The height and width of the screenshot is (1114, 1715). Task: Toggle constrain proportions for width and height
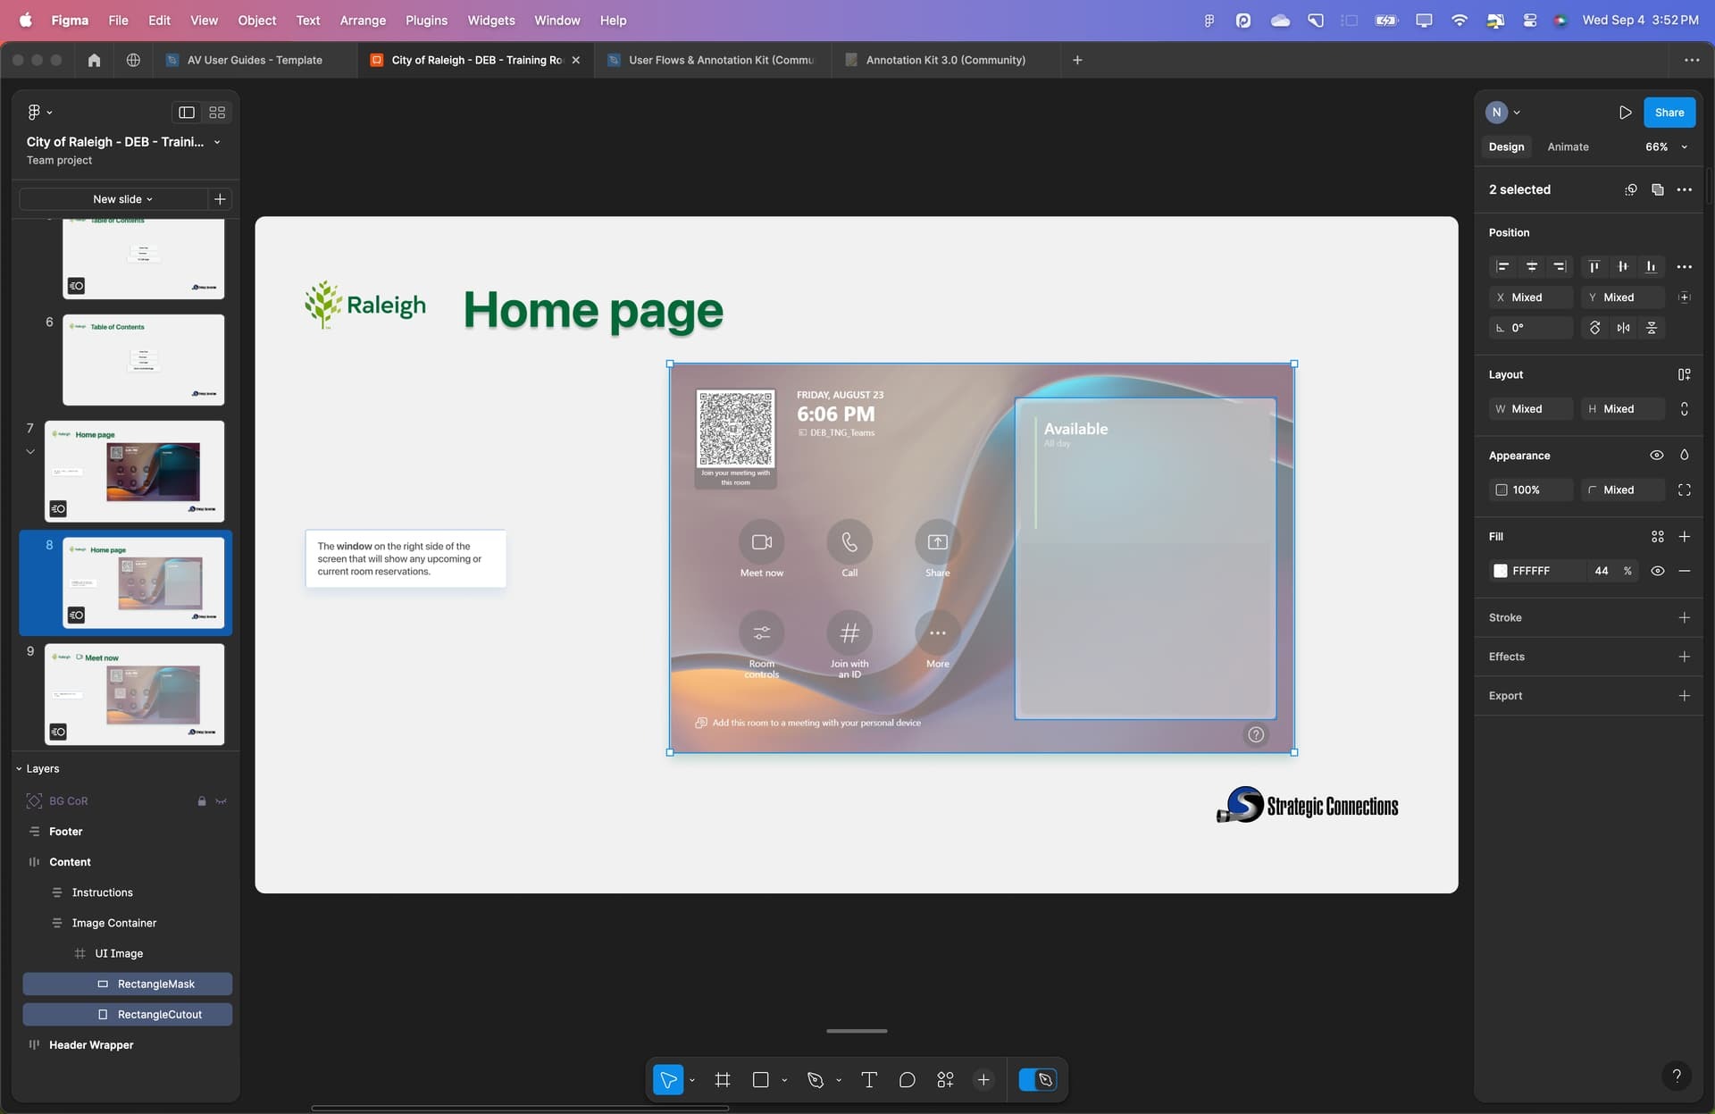point(1685,409)
